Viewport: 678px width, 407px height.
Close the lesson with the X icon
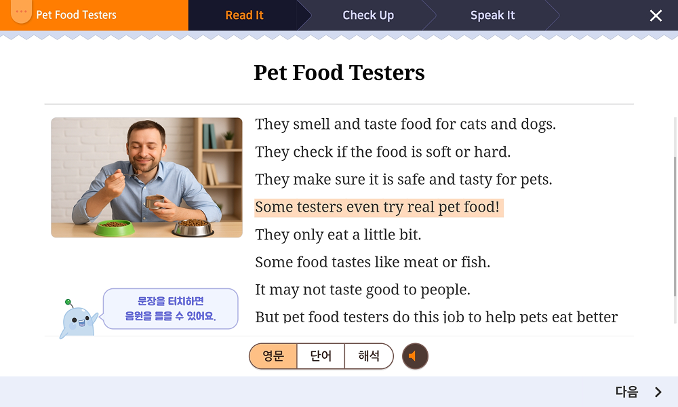click(656, 16)
